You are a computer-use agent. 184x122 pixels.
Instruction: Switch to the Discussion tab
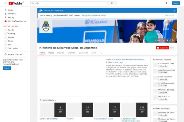click(83, 53)
